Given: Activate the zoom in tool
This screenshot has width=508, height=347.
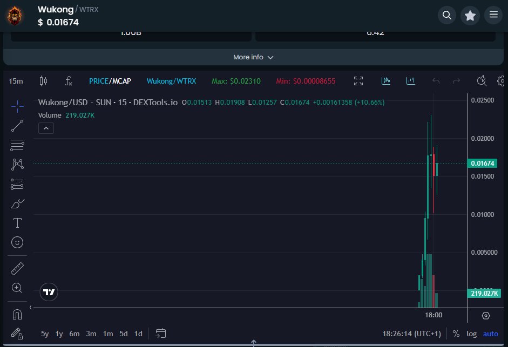Looking at the screenshot, I should pyautogui.click(x=17, y=288).
